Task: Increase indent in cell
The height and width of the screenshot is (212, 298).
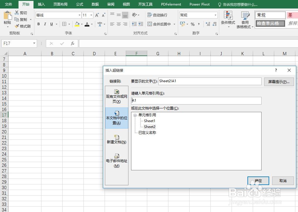Action: 141,24
